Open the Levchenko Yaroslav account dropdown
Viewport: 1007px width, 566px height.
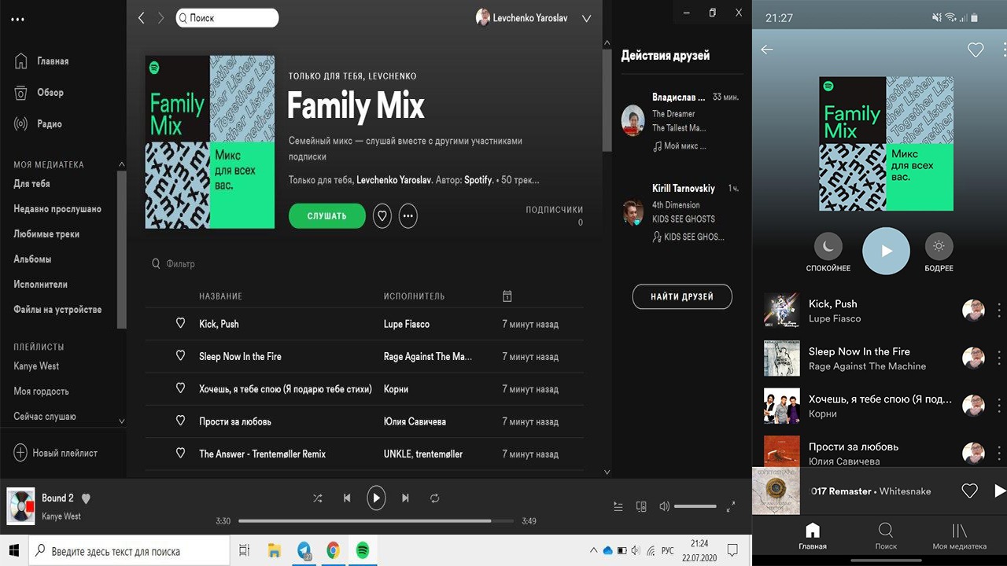click(586, 18)
